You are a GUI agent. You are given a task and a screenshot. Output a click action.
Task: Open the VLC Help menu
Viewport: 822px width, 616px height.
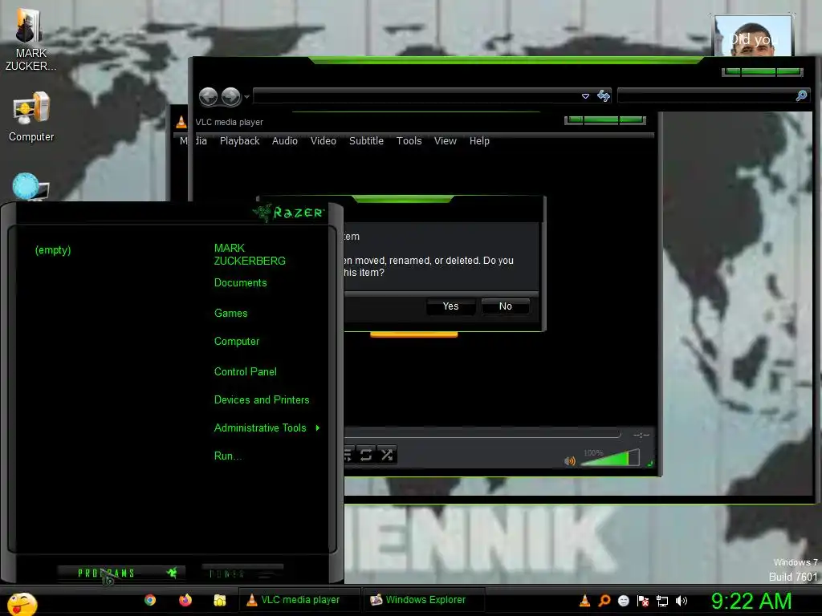479,141
